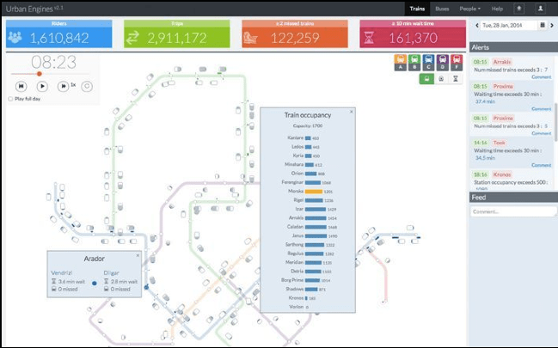Click the missed trains orange stat card
The height and width of the screenshot is (348, 558).
[x=295, y=34]
